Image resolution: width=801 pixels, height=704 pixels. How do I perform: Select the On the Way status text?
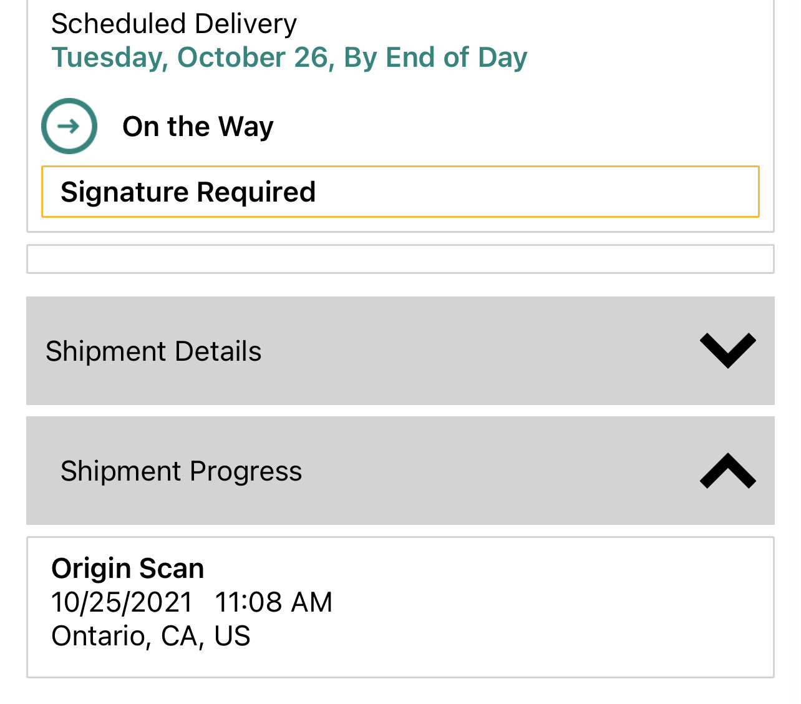pyautogui.click(x=198, y=127)
